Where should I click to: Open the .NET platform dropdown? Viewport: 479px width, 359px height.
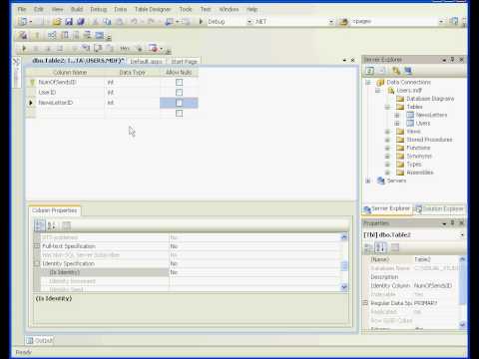point(331,22)
